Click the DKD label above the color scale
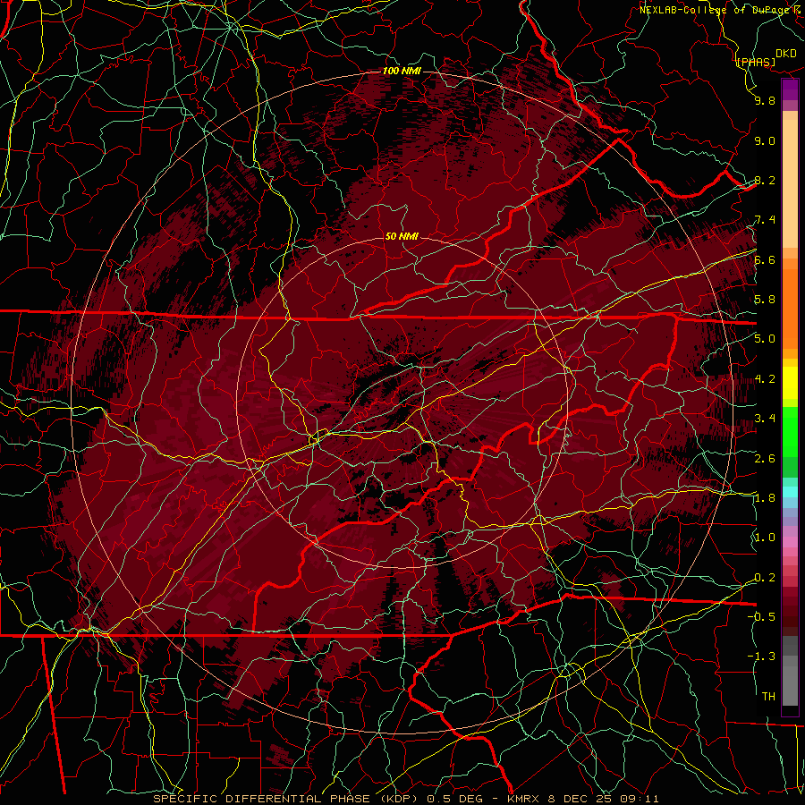Image resolution: width=805 pixels, height=805 pixels. (785, 54)
